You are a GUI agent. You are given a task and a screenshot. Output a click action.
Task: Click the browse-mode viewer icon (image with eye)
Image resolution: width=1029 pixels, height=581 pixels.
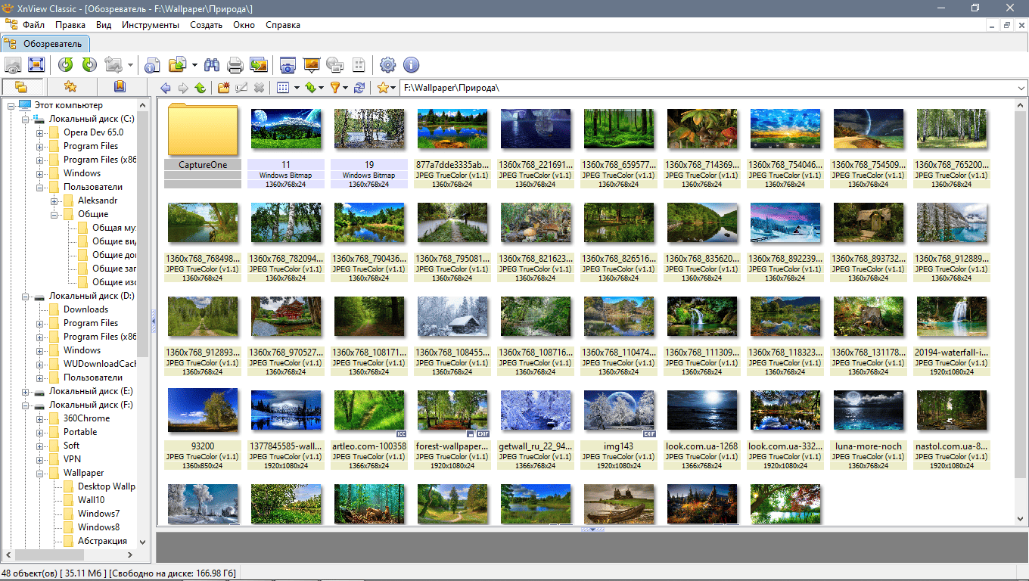point(13,65)
